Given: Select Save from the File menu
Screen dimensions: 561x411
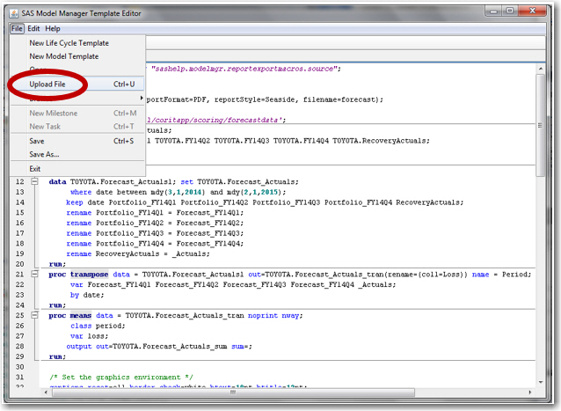Looking at the screenshot, I should [37, 141].
